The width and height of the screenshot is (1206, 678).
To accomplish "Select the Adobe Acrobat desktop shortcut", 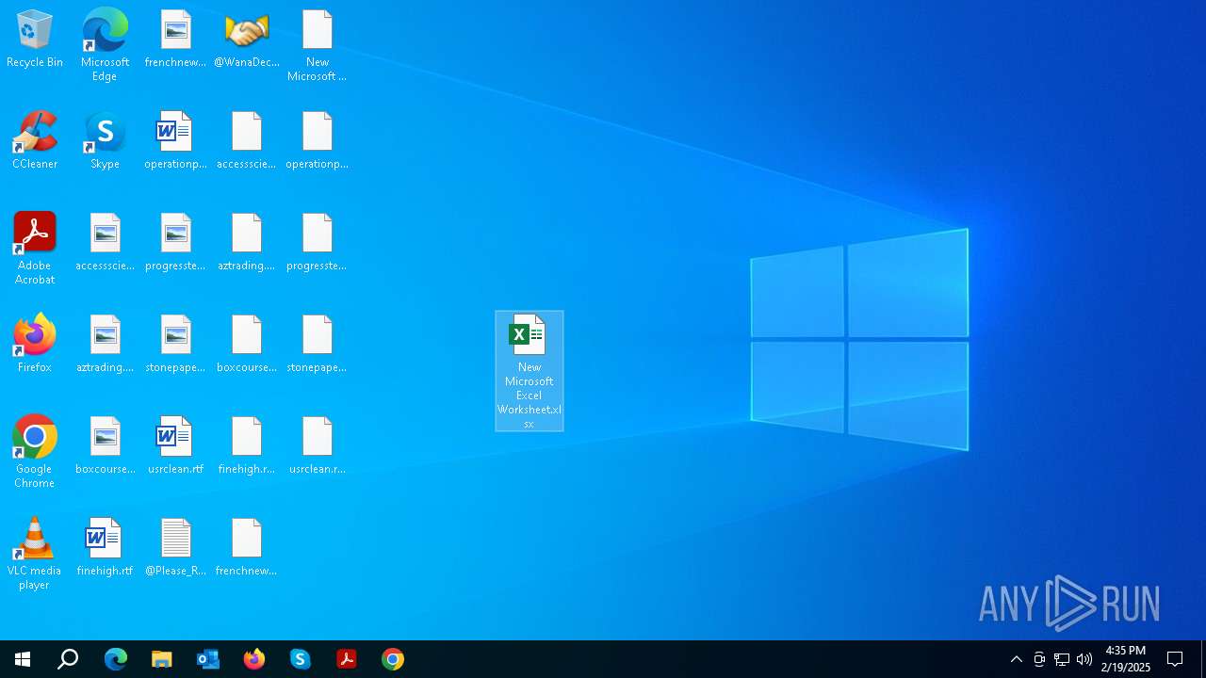I will (35, 249).
